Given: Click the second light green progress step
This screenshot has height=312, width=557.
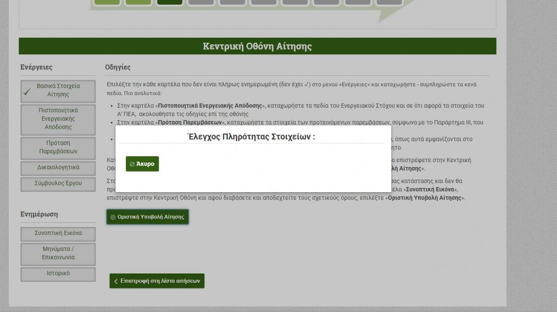Looking at the screenshot, I should pyautogui.click(x=138, y=2).
